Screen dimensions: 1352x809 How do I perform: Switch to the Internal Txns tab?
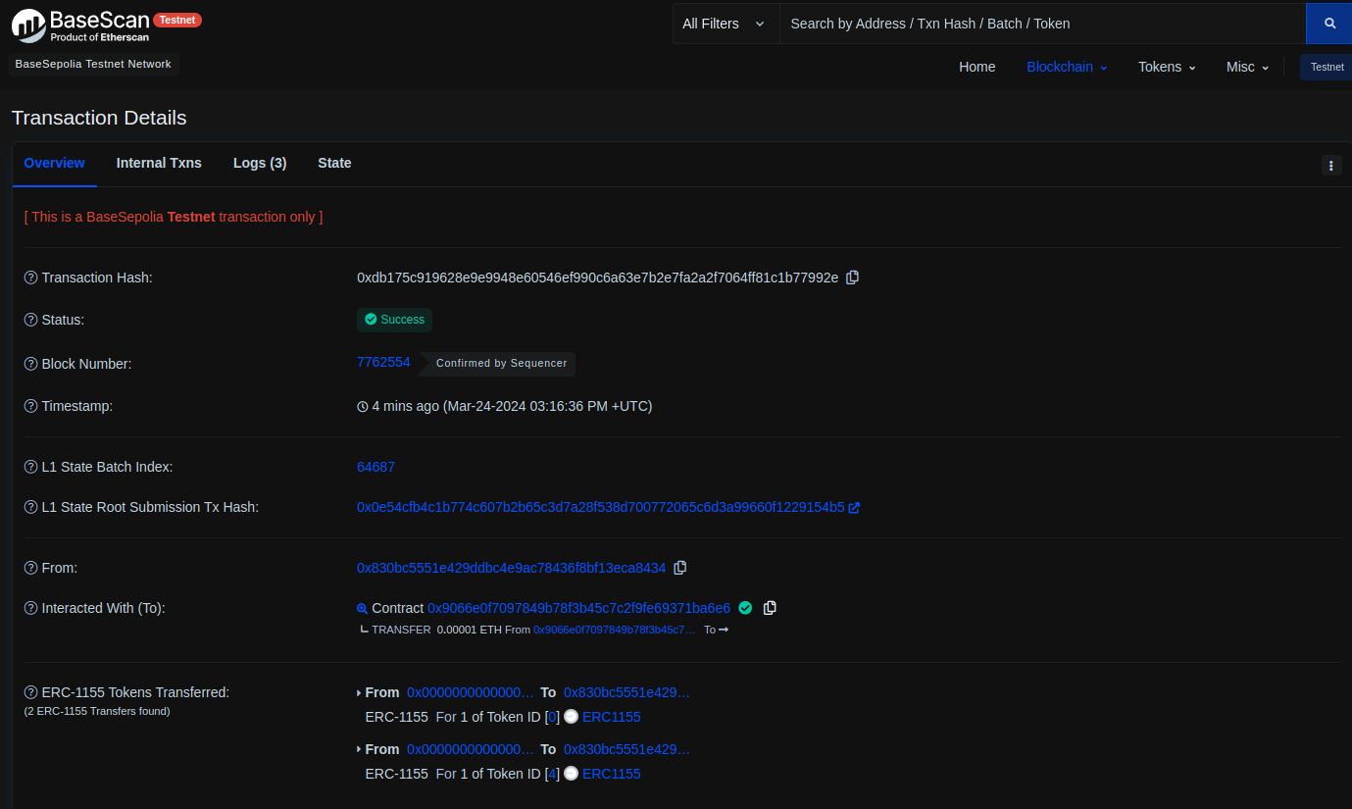(x=159, y=163)
